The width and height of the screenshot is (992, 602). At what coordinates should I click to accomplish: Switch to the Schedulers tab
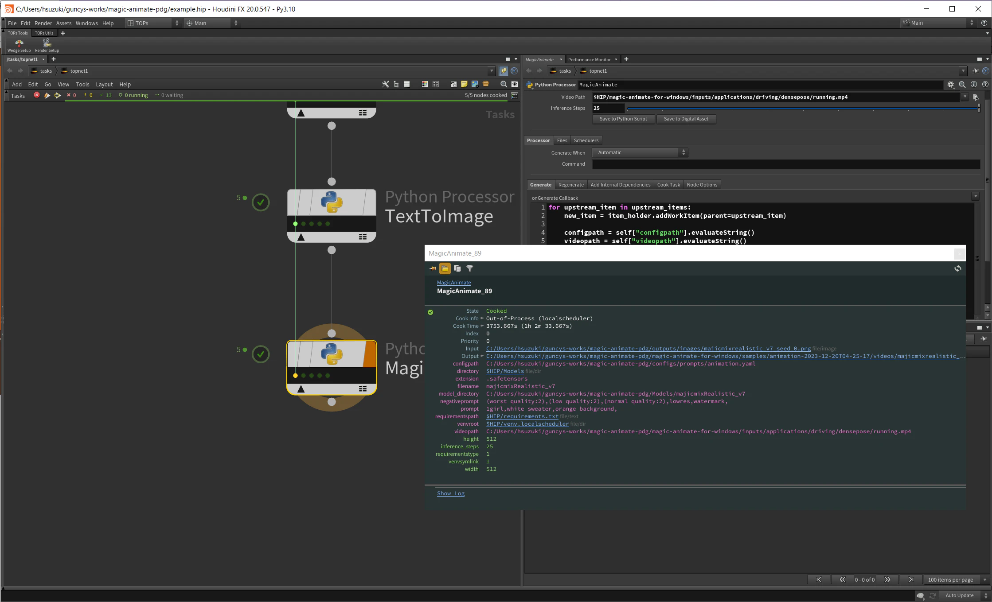tap(586, 140)
